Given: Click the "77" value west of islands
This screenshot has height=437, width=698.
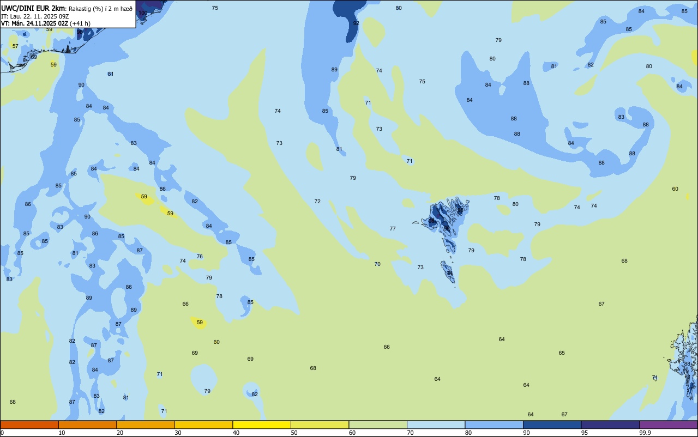Looking at the screenshot, I should pyautogui.click(x=393, y=228).
